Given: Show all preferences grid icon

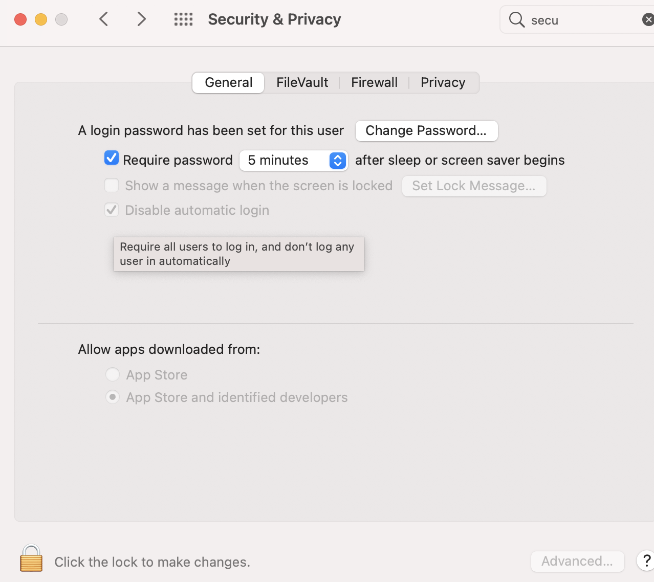Looking at the screenshot, I should (x=183, y=19).
